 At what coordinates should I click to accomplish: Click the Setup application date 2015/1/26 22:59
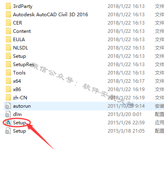coord(126,123)
